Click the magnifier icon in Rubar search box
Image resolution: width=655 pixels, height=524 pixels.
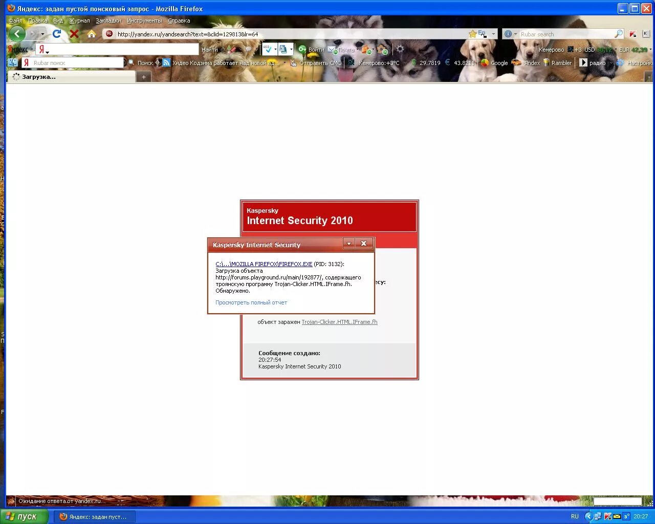point(619,34)
